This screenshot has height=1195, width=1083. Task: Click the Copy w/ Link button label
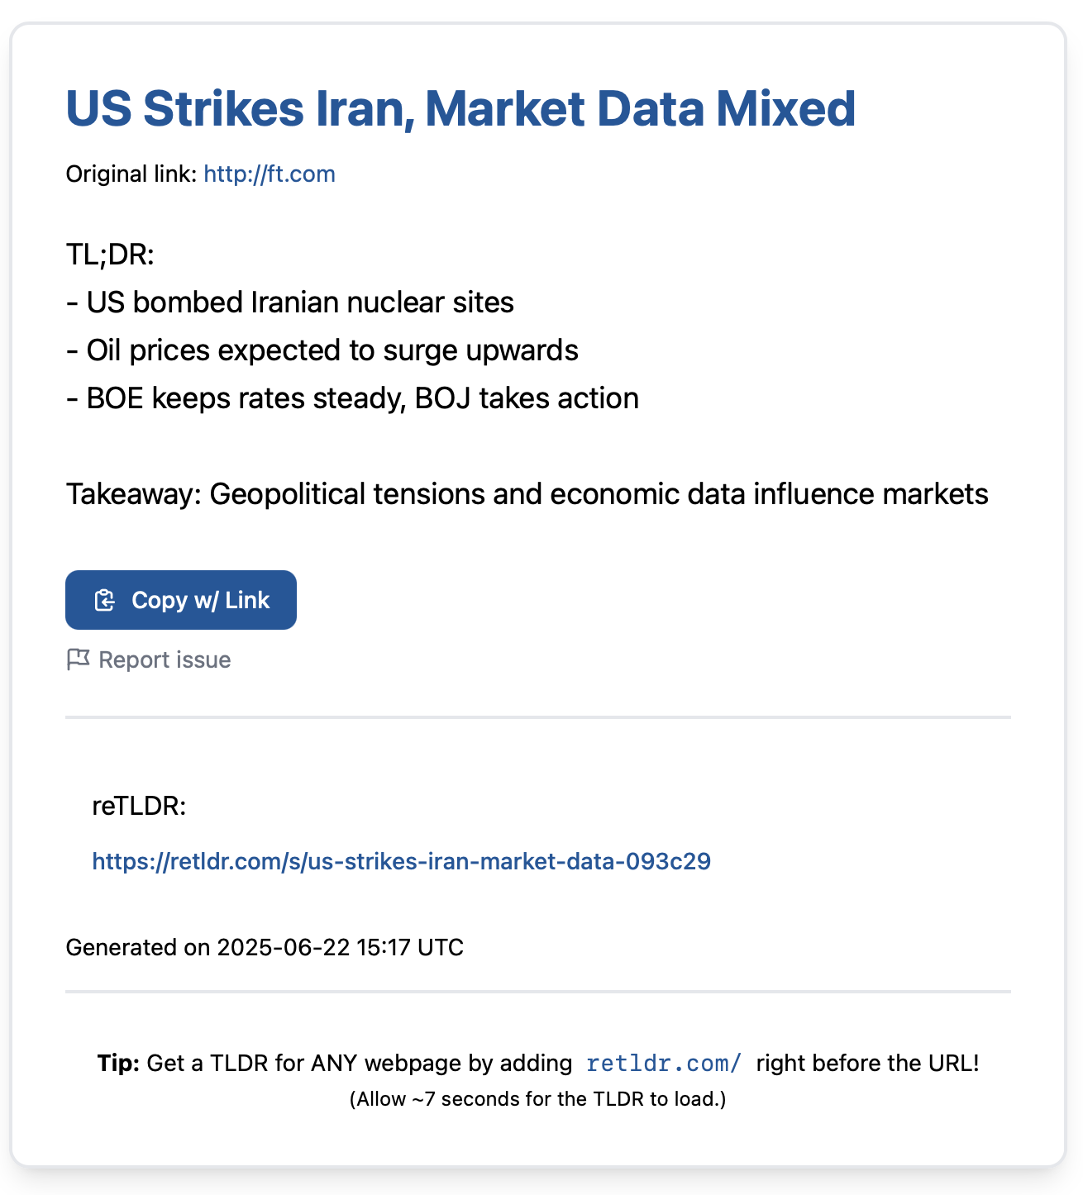click(x=200, y=600)
